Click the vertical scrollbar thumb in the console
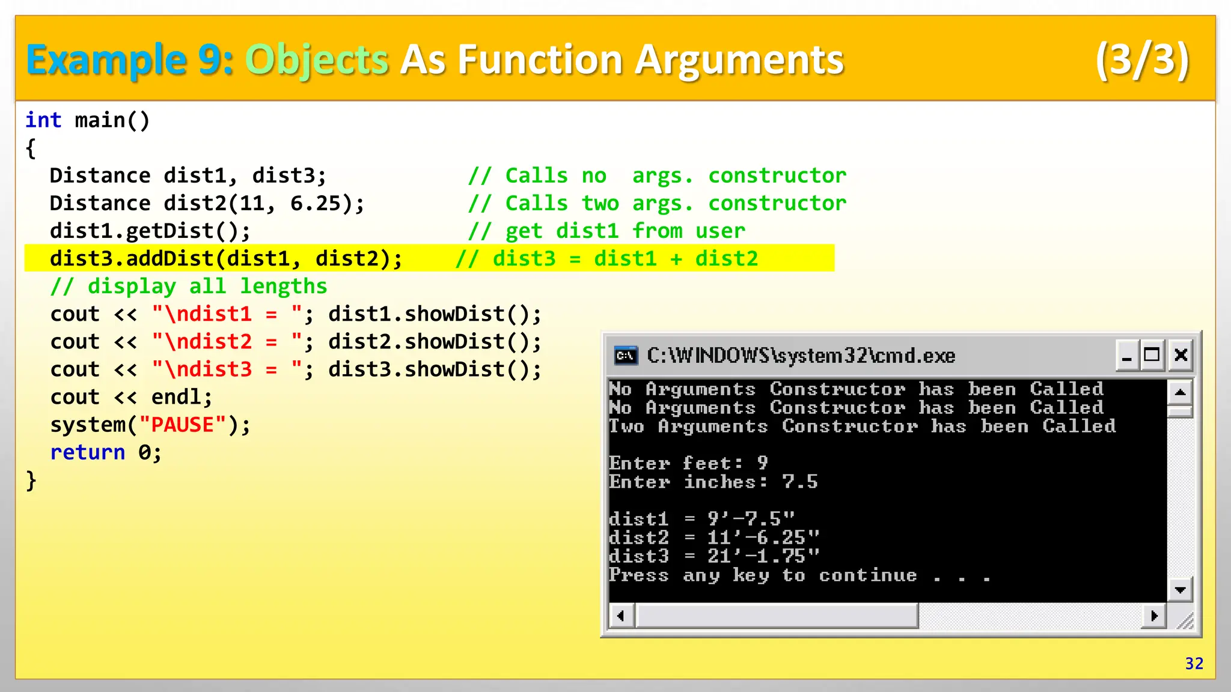This screenshot has height=692, width=1231. click(1180, 411)
